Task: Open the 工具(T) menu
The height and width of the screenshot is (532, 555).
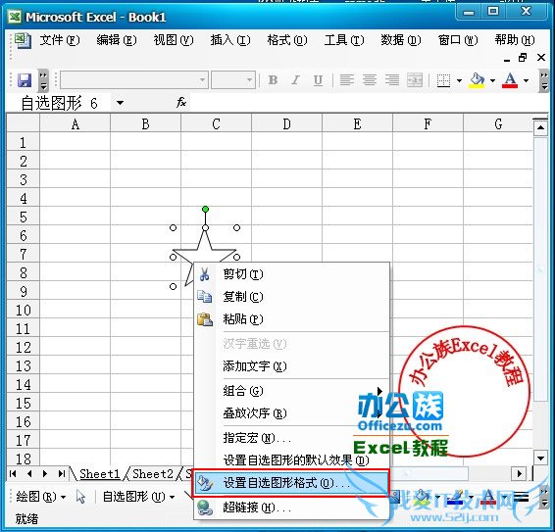Action: (344, 40)
